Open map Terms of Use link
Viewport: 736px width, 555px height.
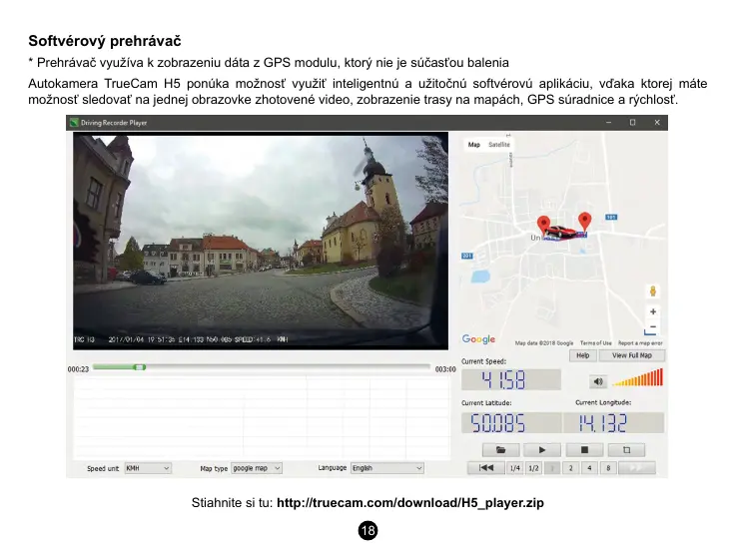pyautogui.click(x=595, y=343)
